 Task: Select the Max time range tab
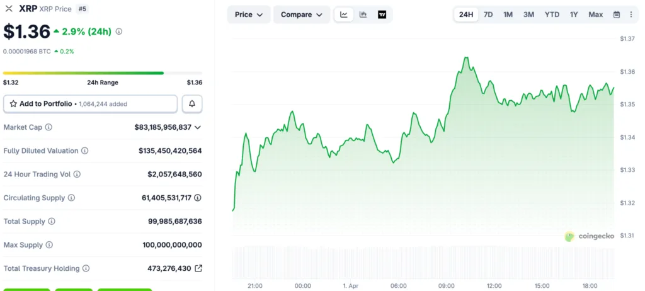(x=596, y=14)
